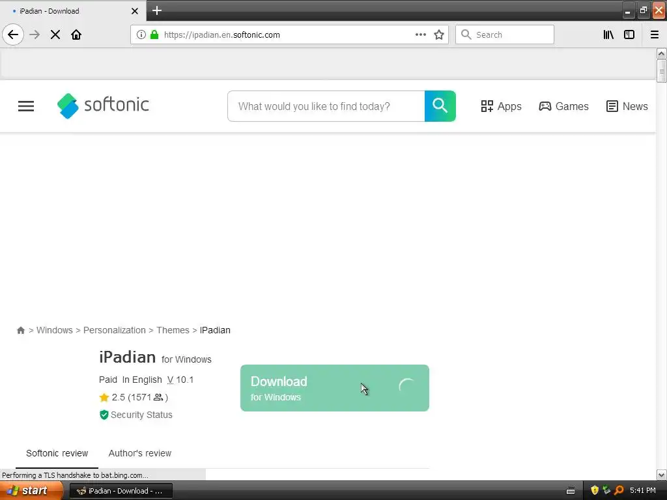Stop loading the page

click(55, 35)
